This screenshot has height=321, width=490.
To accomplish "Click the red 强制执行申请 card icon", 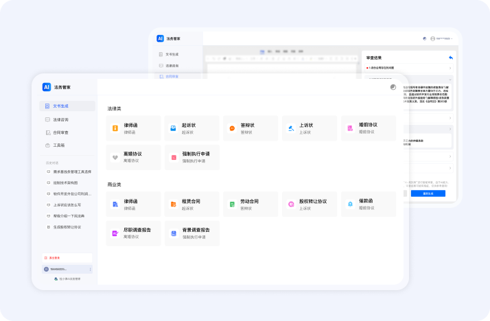I will 174,158.
